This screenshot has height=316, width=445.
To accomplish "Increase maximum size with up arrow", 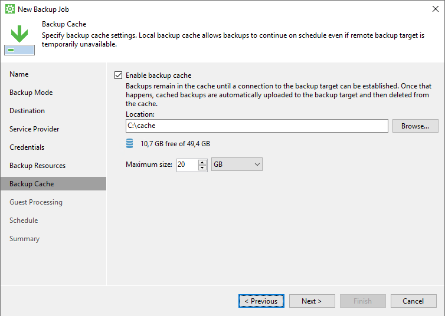I will click(202, 162).
